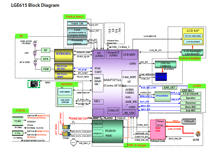Click the vibration Motor circle symbol
Screen dimensions: 218x156
(73, 142)
